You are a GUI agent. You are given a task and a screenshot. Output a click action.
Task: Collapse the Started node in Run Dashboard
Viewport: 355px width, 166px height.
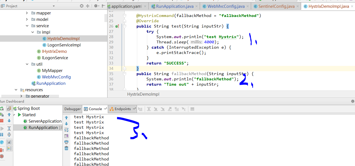14,115
